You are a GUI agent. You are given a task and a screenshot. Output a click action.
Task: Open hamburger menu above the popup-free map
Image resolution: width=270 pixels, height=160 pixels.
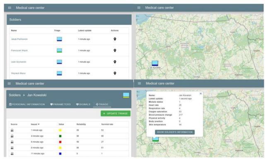coord(139,8)
